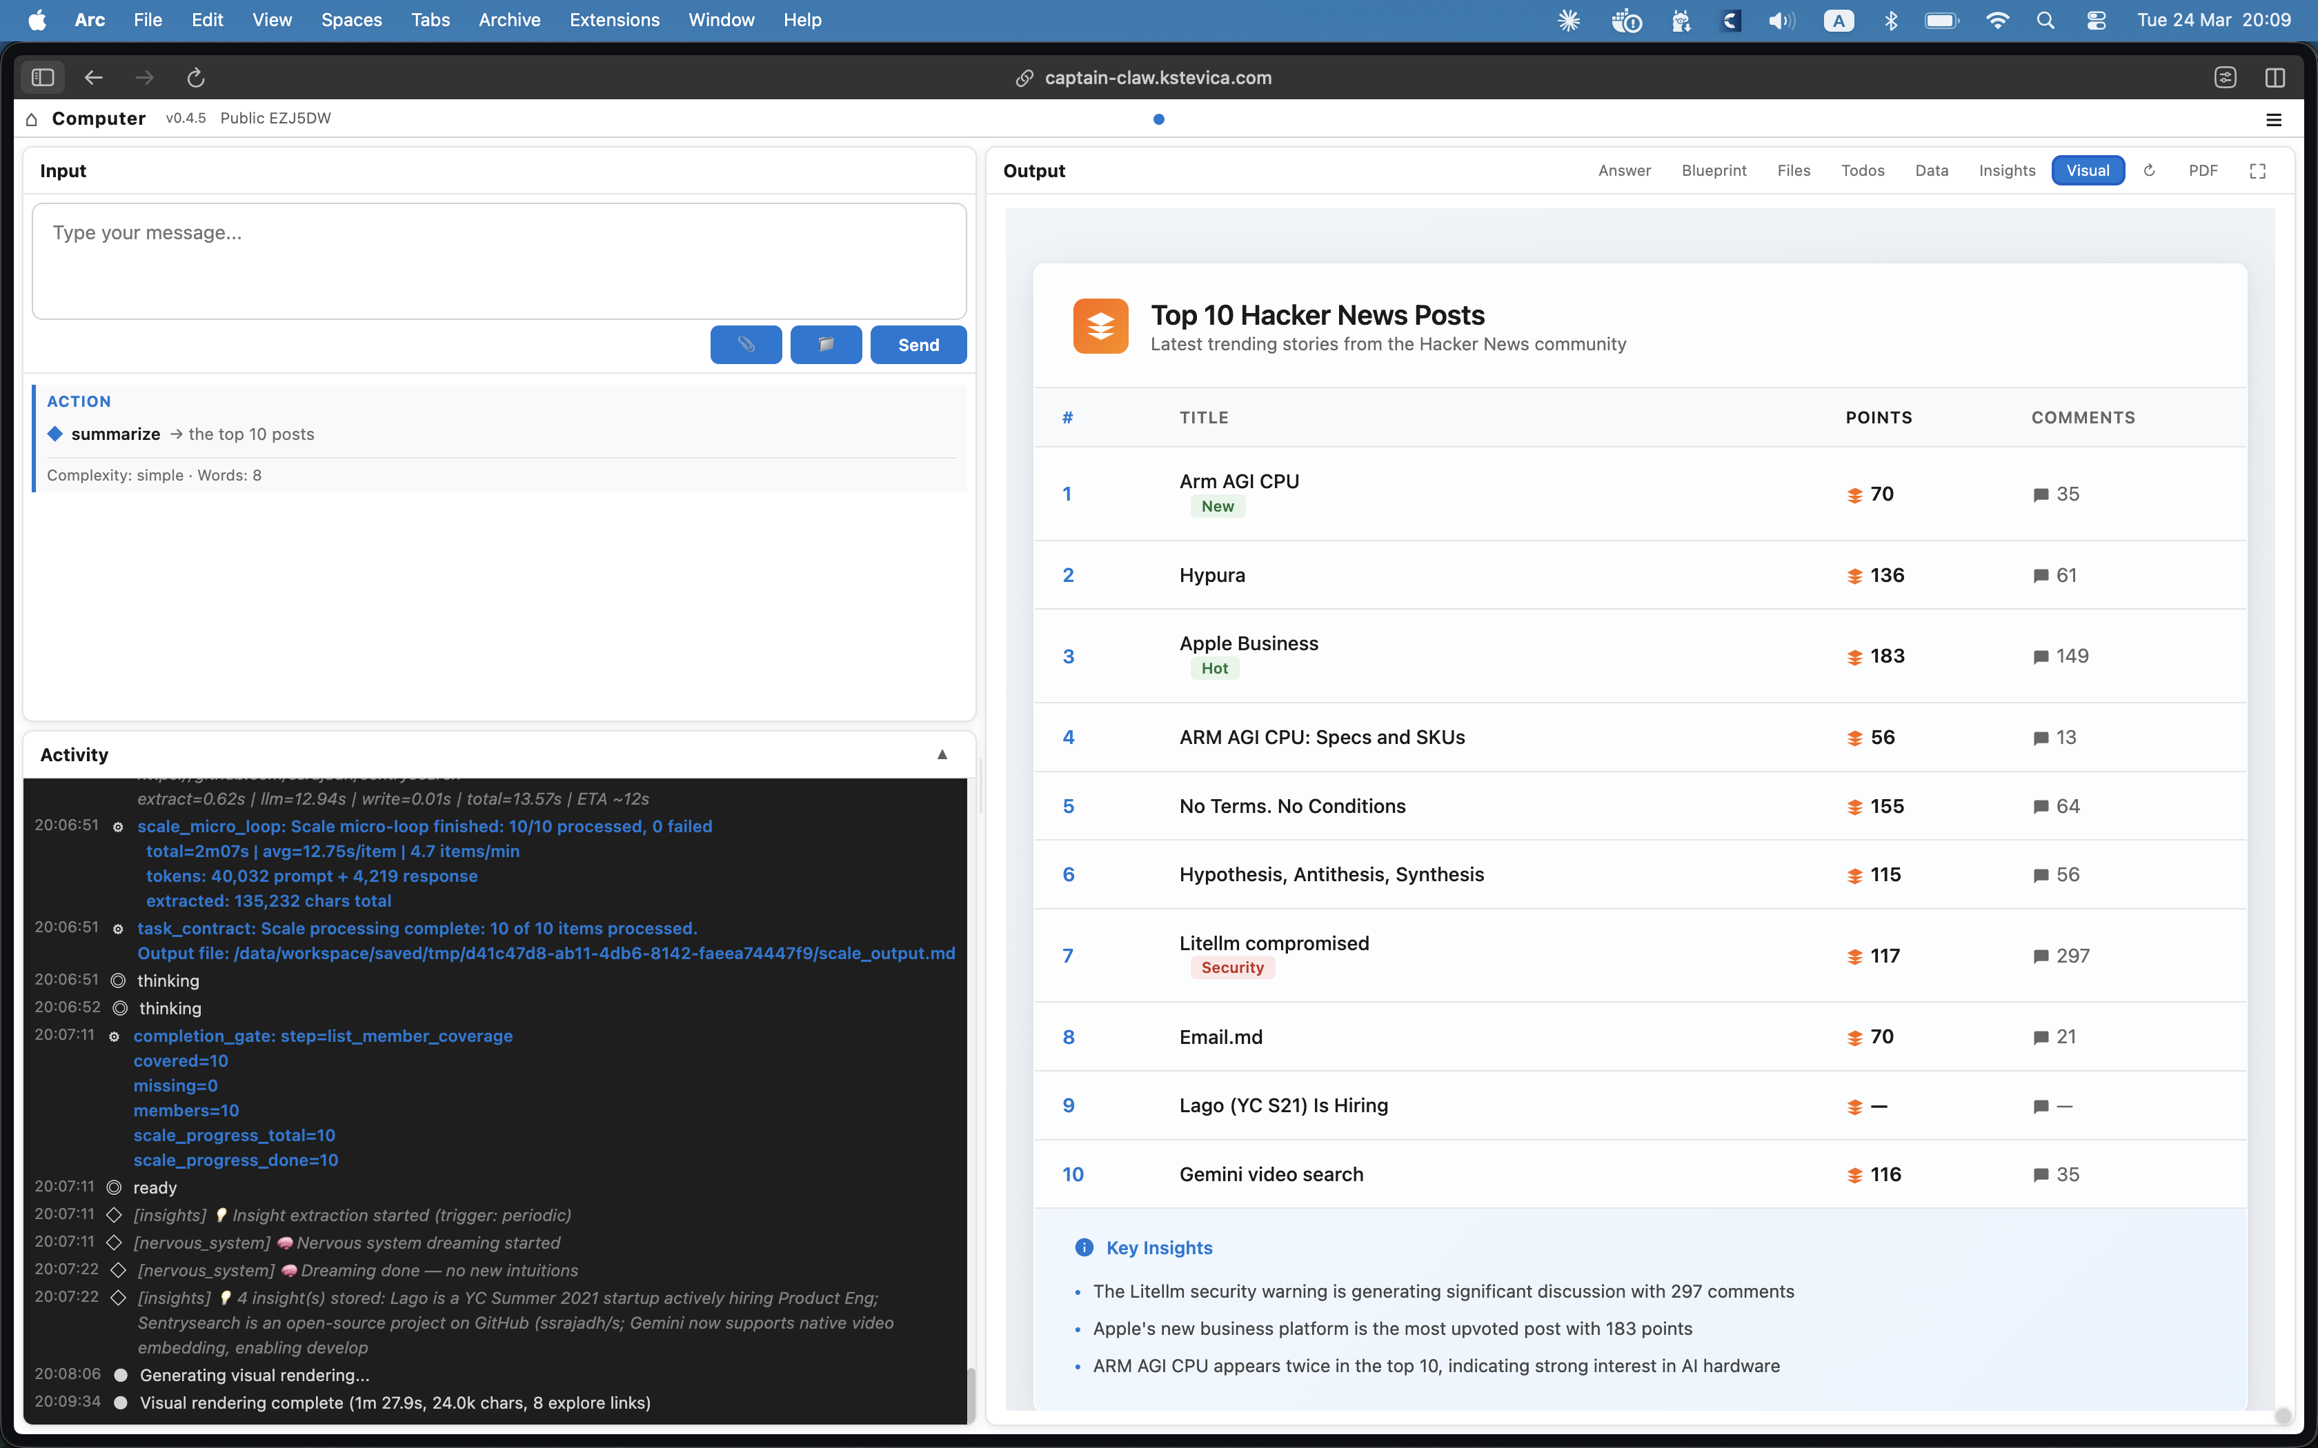Viewport: 2318px width, 1448px height.
Task: Click the home icon next to Computer
Action: point(32,119)
